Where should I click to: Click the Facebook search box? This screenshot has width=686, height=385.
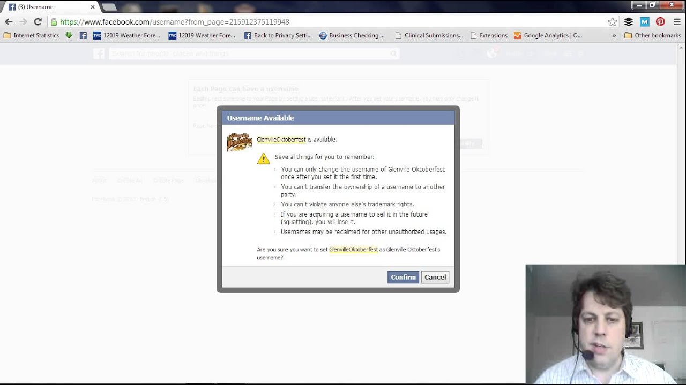tap(254, 53)
